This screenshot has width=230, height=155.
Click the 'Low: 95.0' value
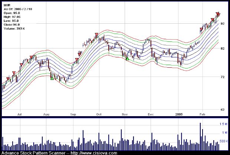pos(11,21)
